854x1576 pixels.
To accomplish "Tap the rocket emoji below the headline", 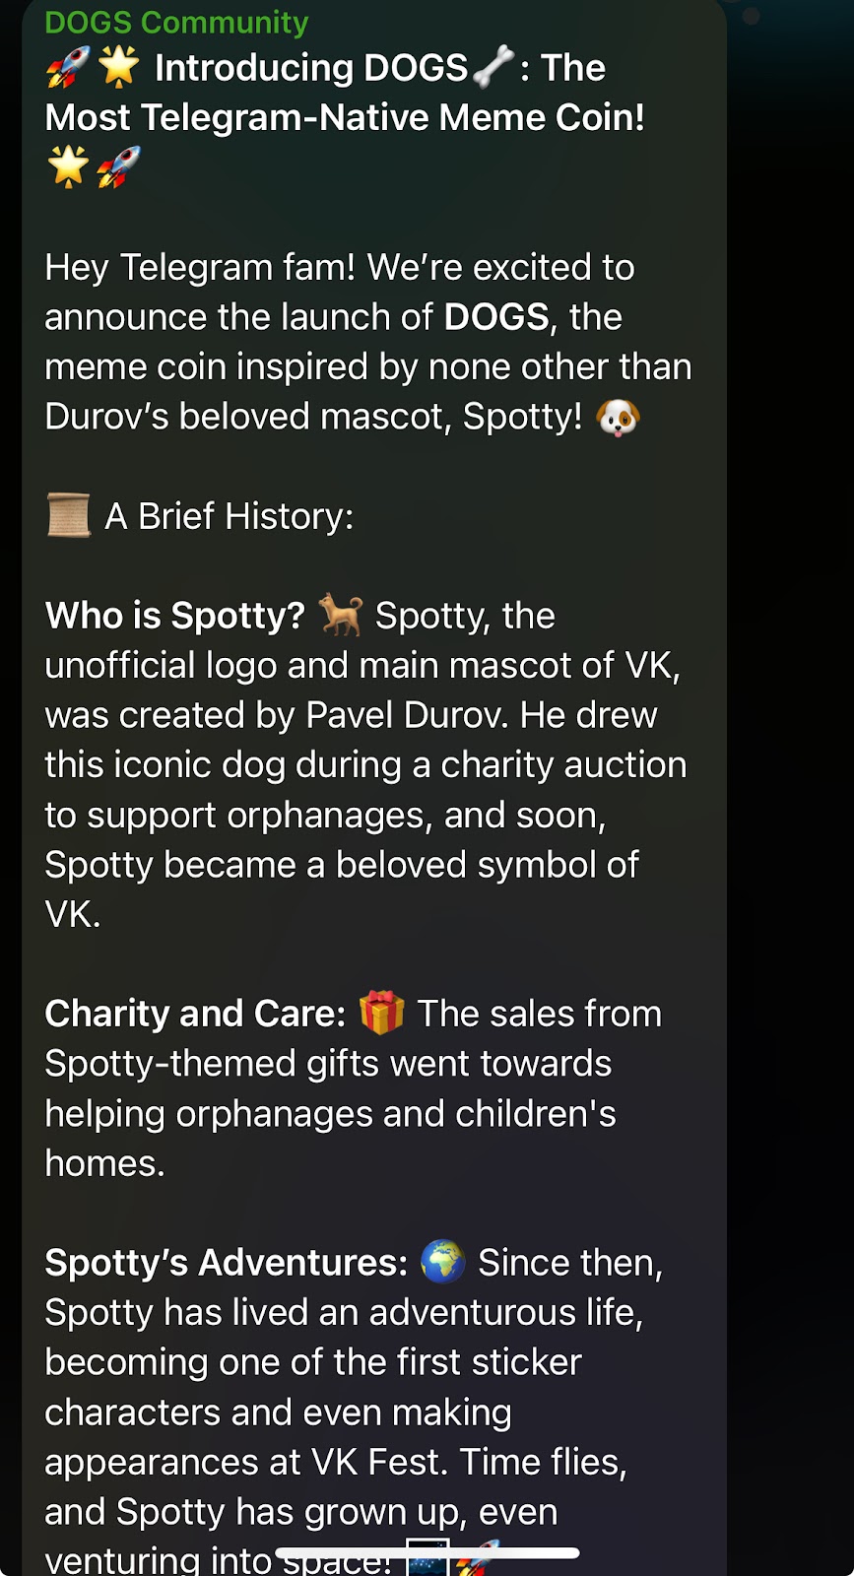I will pos(119,166).
